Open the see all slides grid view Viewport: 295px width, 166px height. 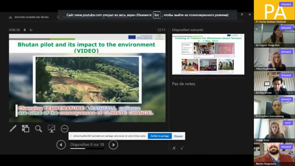pos(25,129)
